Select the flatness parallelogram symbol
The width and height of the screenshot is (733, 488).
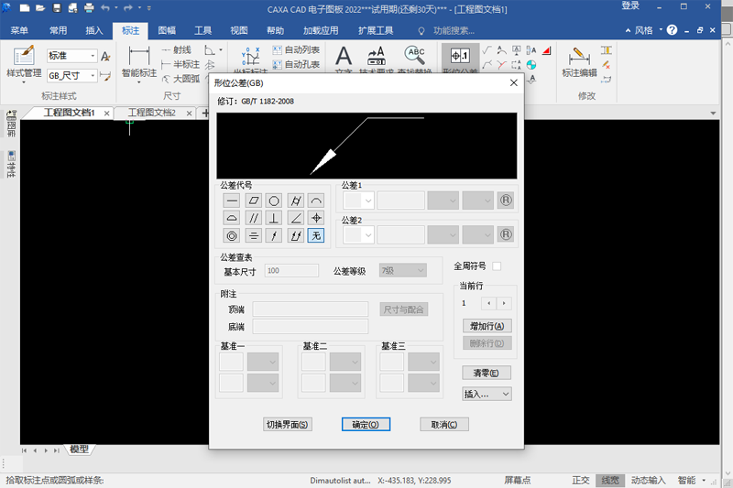[x=253, y=201]
